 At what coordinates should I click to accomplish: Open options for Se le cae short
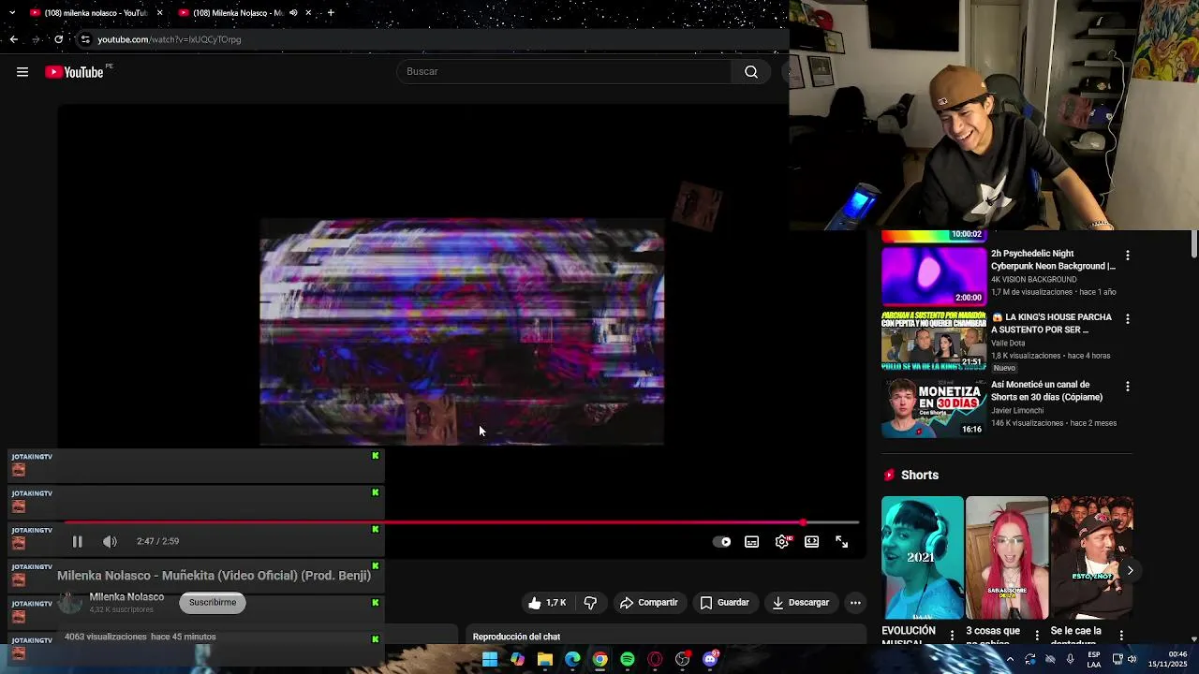tap(1121, 636)
